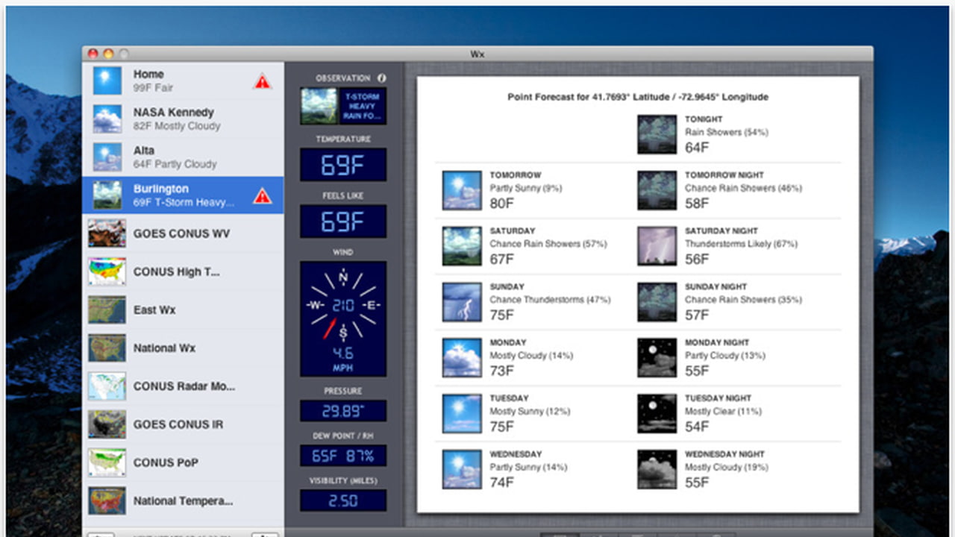Click the "Chance Thunderstorms (47%)" text
Screen dimensions: 955x537
(550, 300)
